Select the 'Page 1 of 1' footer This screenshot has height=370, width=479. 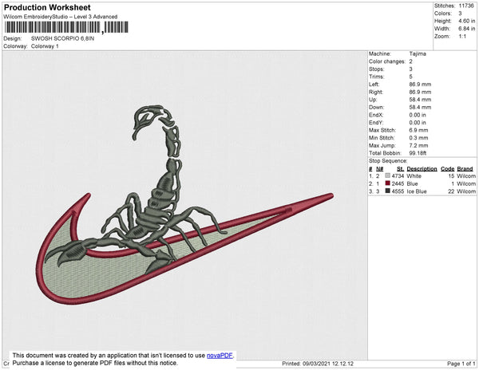tap(461, 364)
